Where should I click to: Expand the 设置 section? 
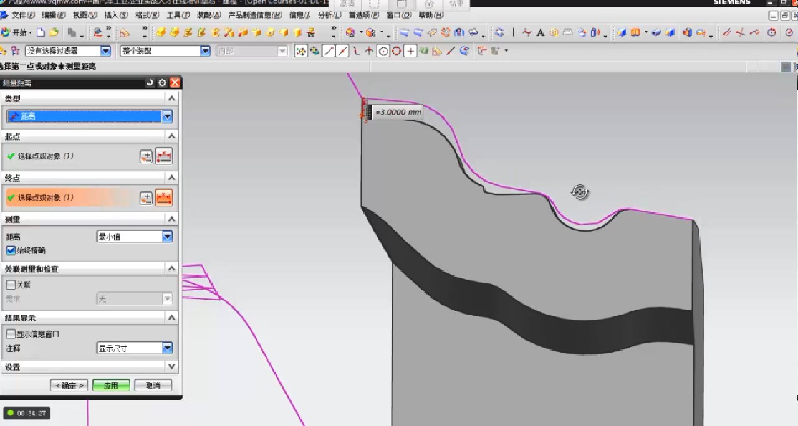click(171, 367)
